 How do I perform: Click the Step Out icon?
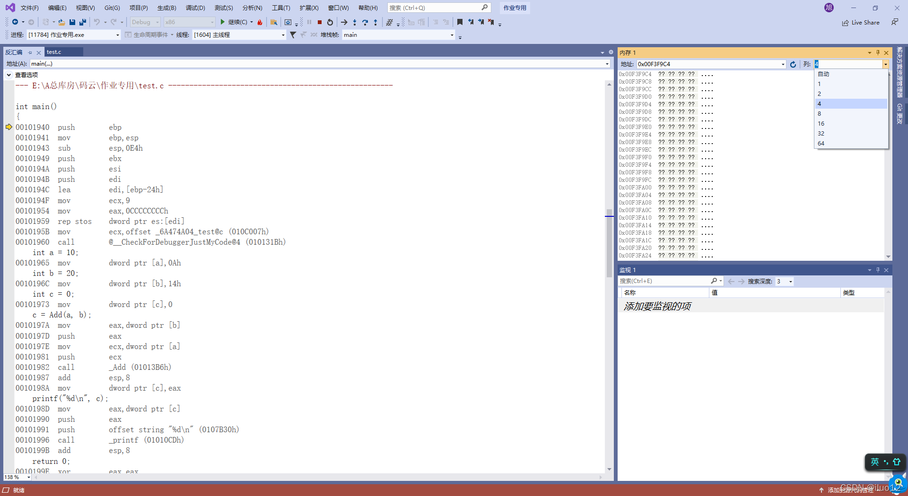(375, 22)
